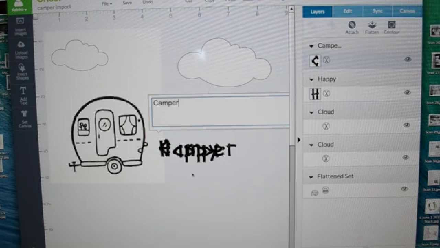Click the cut scissors icon in Camper layer
The width and height of the screenshot is (440, 248).
click(x=327, y=60)
